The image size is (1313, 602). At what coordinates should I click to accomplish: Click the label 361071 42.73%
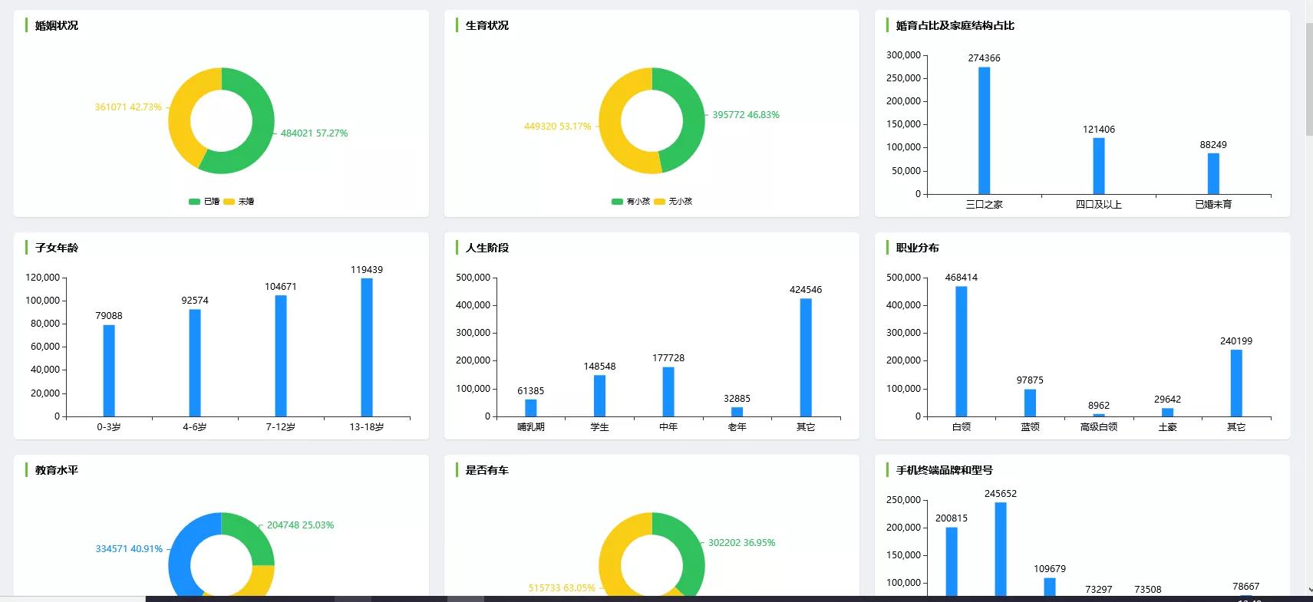click(x=128, y=107)
